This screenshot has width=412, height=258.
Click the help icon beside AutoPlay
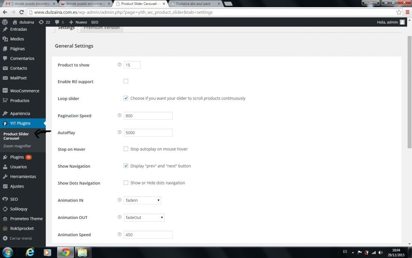[x=119, y=132]
